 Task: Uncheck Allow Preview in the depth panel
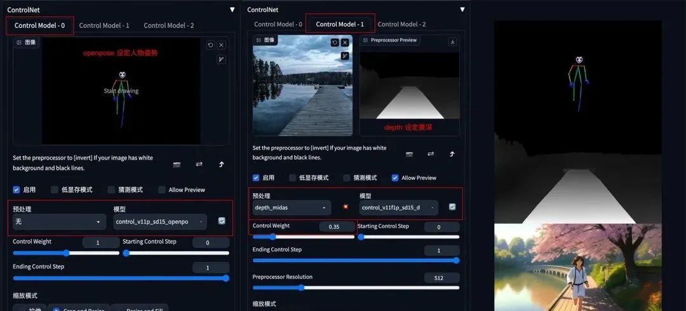pos(395,178)
